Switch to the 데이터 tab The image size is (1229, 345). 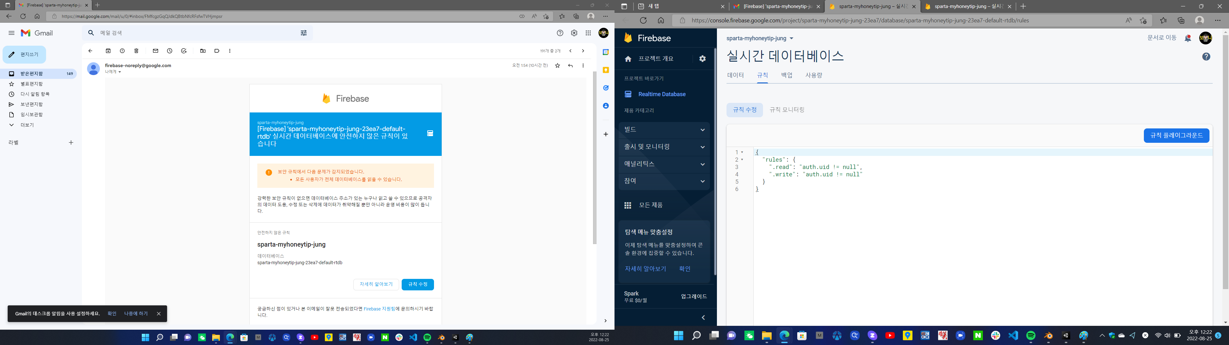click(x=735, y=75)
